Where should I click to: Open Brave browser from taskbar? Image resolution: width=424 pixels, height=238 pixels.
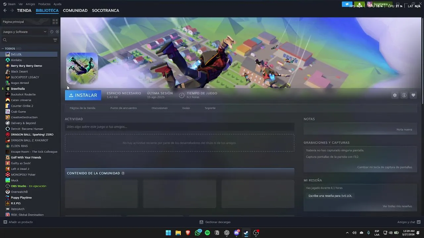[188, 233]
